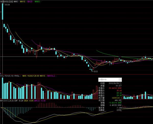Image resolution: width=153 pixels, height=124 pixels.
Task: Click the 中国中车 popup title bar
Action: [x=107, y=80]
